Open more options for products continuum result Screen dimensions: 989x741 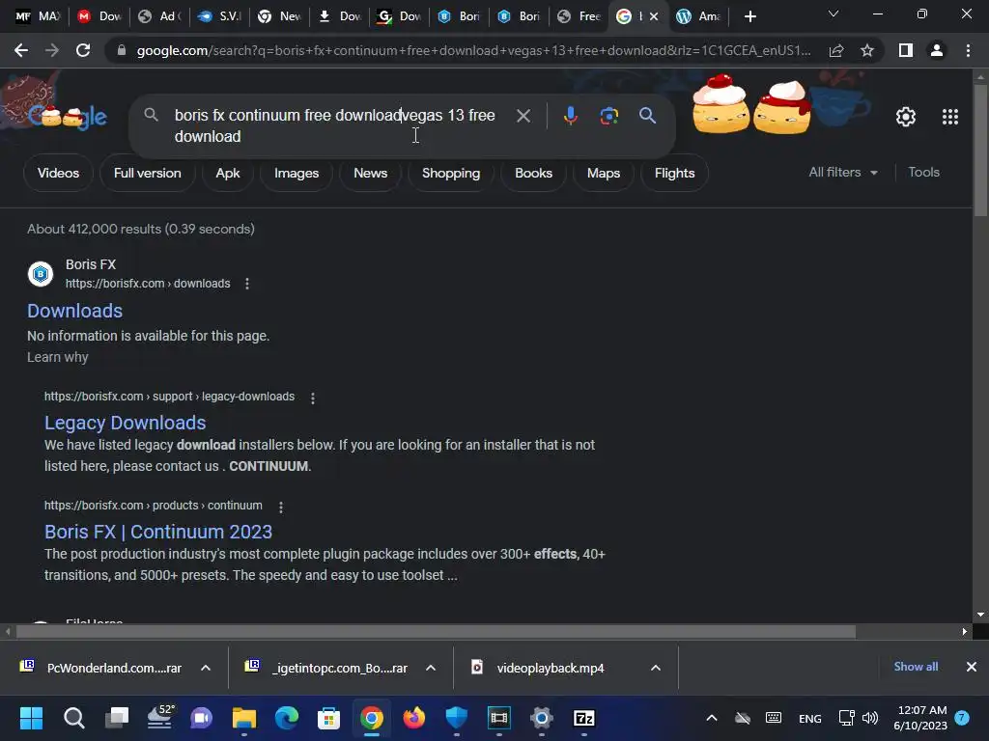coord(281,507)
